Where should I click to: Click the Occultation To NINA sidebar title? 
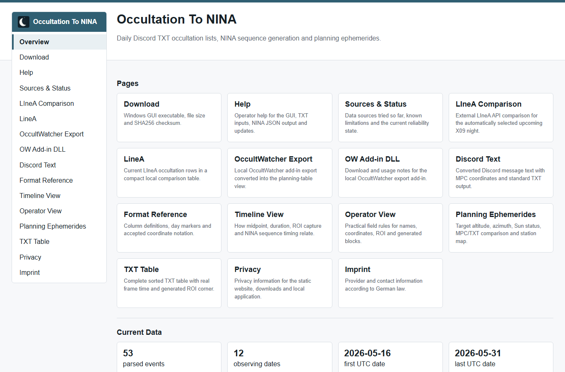65,21
